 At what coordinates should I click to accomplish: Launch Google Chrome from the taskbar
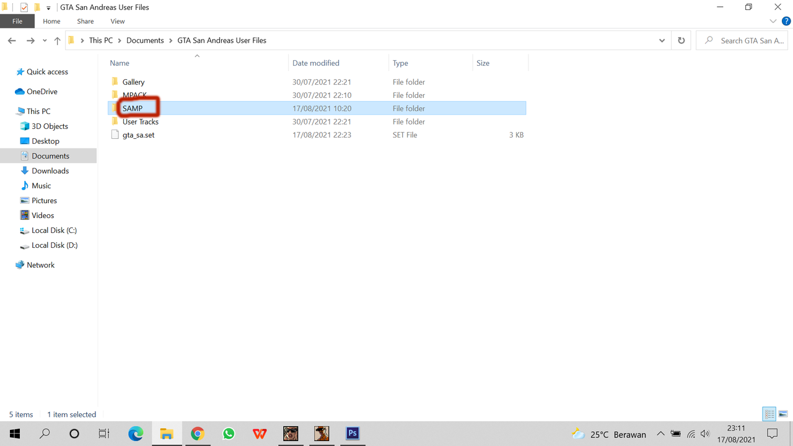click(x=198, y=434)
